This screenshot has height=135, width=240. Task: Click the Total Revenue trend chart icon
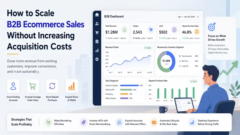pyautogui.click(x=124, y=30)
